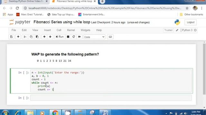The height and width of the screenshot is (115, 206).
Task: Open Apps bookmark shortcut
Action: click(x=8, y=14)
